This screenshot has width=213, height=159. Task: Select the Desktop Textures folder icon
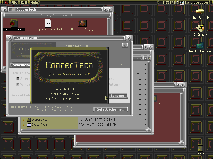200,46
